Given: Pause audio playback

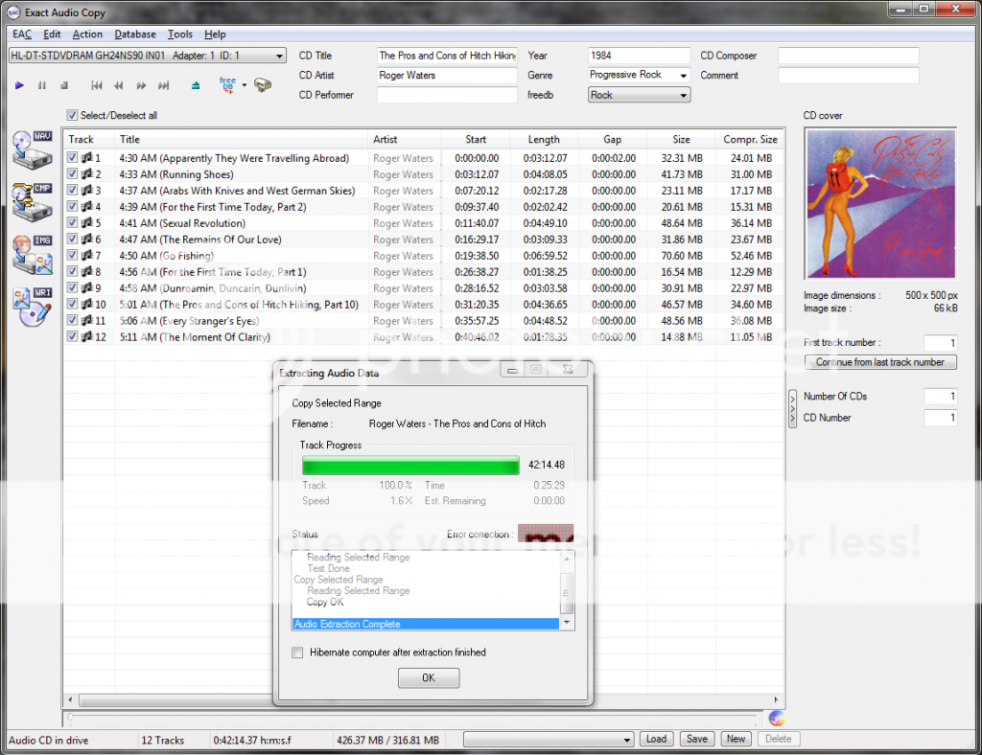Looking at the screenshot, I should (x=42, y=85).
